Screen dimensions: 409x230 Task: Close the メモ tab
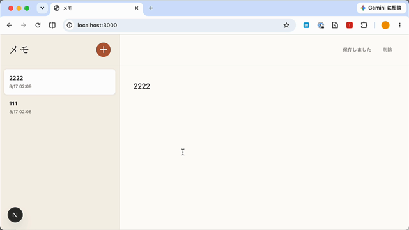(136, 8)
